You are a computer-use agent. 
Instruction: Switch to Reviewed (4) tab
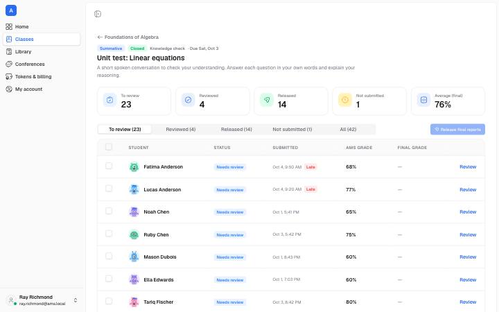[x=180, y=129]
